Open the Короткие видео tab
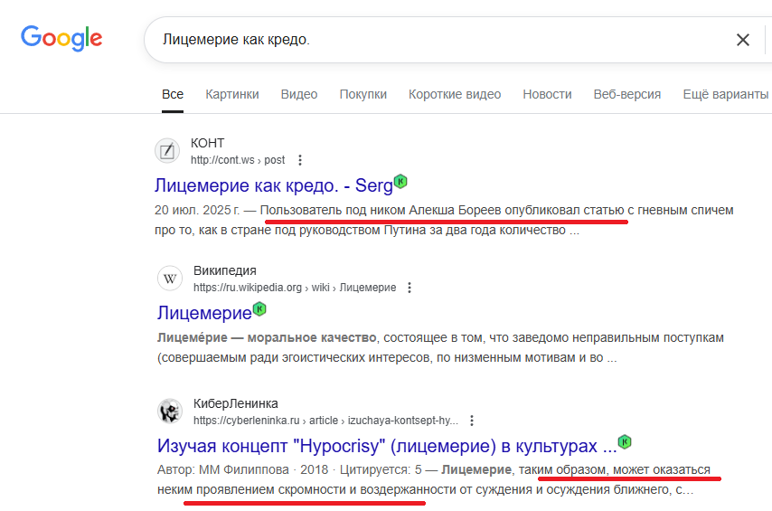 click(455, 94)
